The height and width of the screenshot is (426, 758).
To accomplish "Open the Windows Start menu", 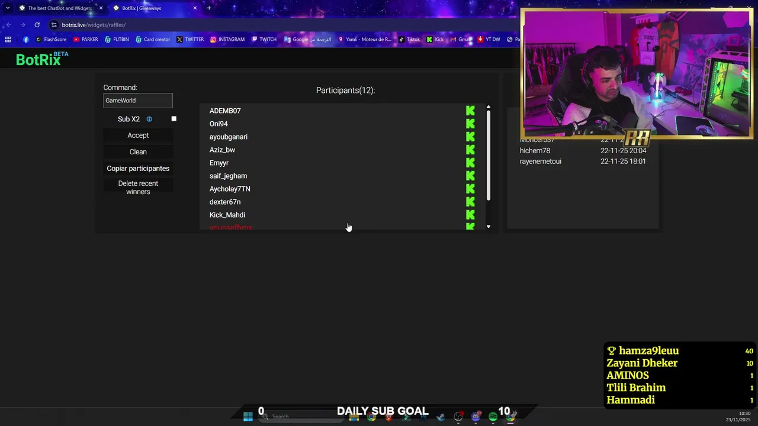I will coord(248,417).
